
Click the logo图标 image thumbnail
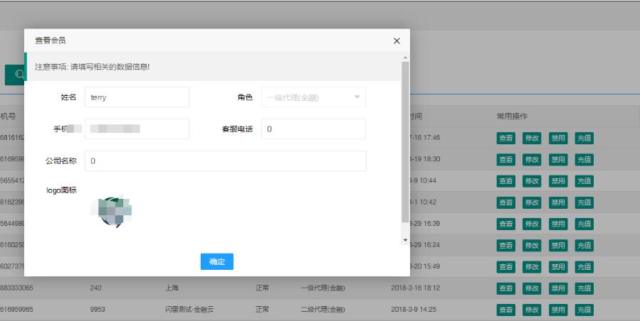click(x=115, y=210)
